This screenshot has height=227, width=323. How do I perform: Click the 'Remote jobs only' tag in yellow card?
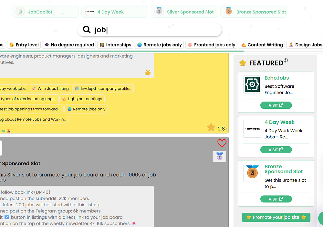point(86,109)
